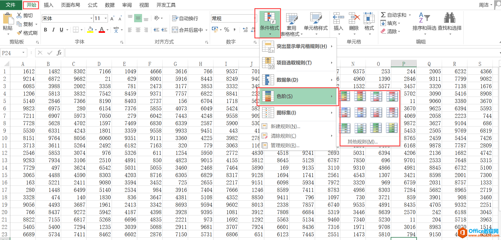
Task: Apply percent style (%) number format
Action: tap(227, 30)
